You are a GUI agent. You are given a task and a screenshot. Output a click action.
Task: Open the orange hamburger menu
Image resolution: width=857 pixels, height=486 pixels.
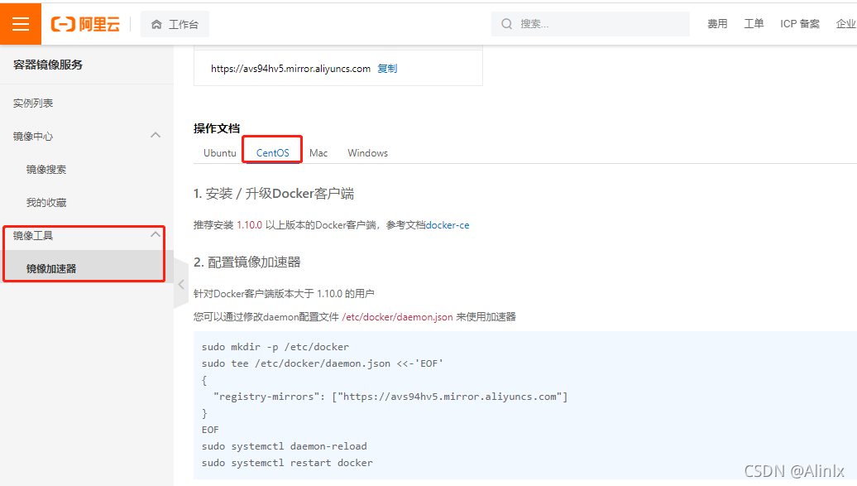(x=20, y=23)
